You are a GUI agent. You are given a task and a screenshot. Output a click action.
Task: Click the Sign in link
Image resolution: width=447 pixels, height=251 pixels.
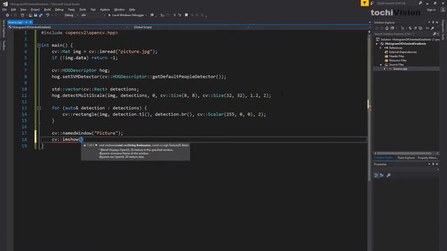[x=431, y=10]
